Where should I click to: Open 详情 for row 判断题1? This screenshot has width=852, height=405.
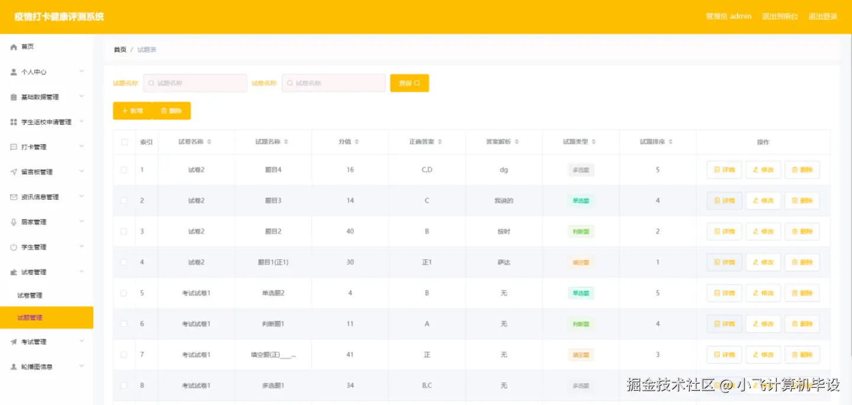click(724, 324)
